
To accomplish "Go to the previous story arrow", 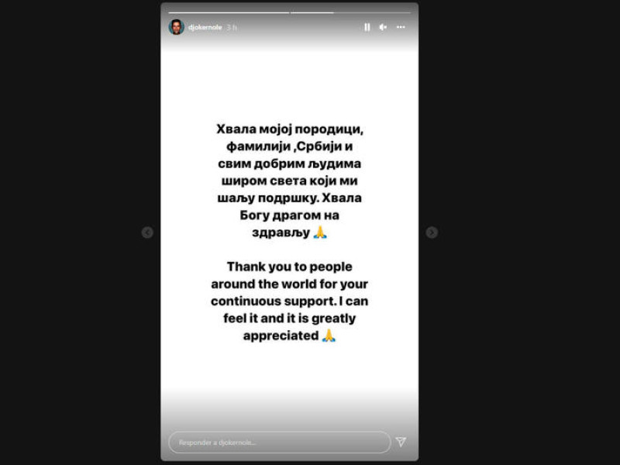I will 147,232.
